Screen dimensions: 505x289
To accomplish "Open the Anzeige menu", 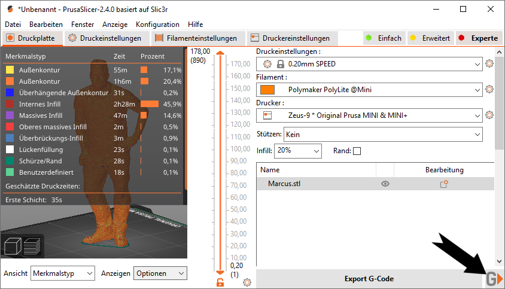I will tap(115, 24).
